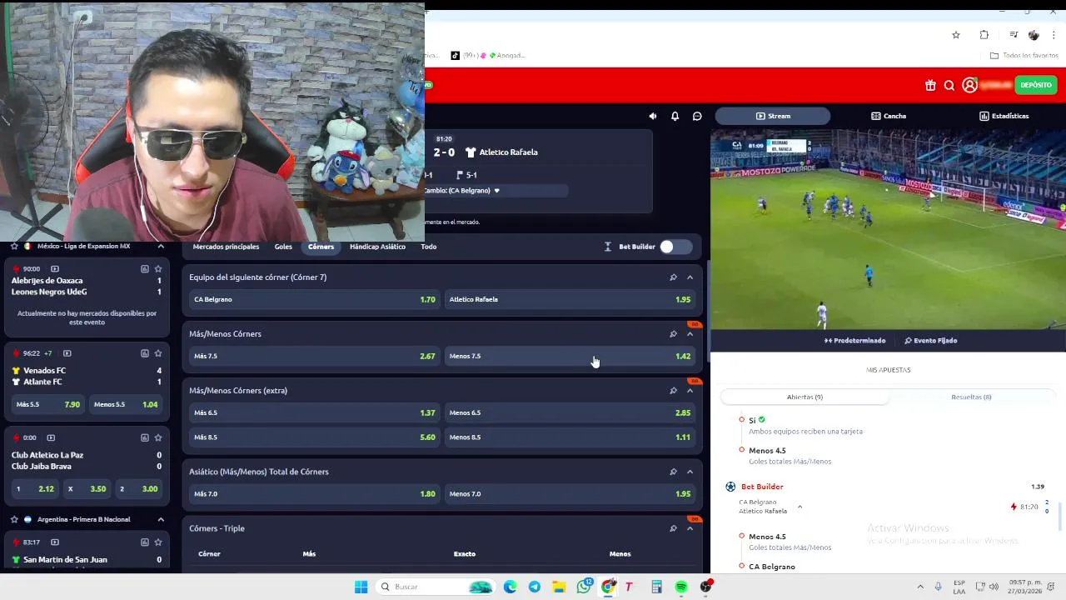Open match notifications bell icon

675,116
